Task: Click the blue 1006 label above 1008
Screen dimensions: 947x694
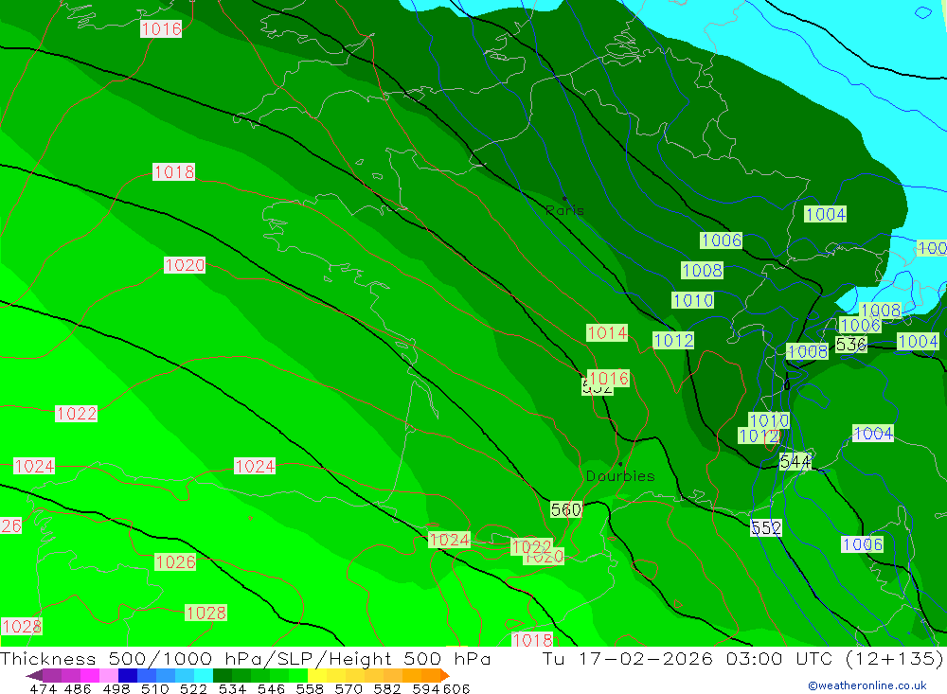Action: click(721, 240)
